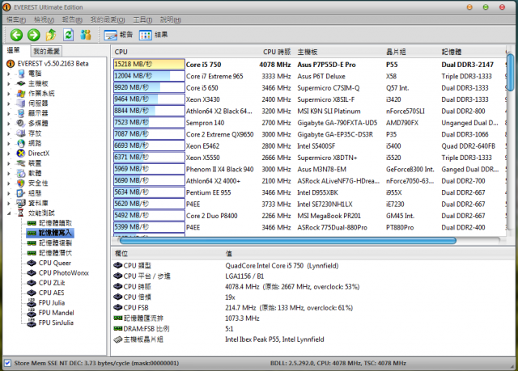
Task: Open the report toolbar button
Action: point(118,35)
